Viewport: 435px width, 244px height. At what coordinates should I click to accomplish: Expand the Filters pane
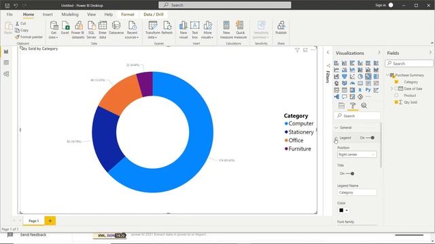point(328,52)
